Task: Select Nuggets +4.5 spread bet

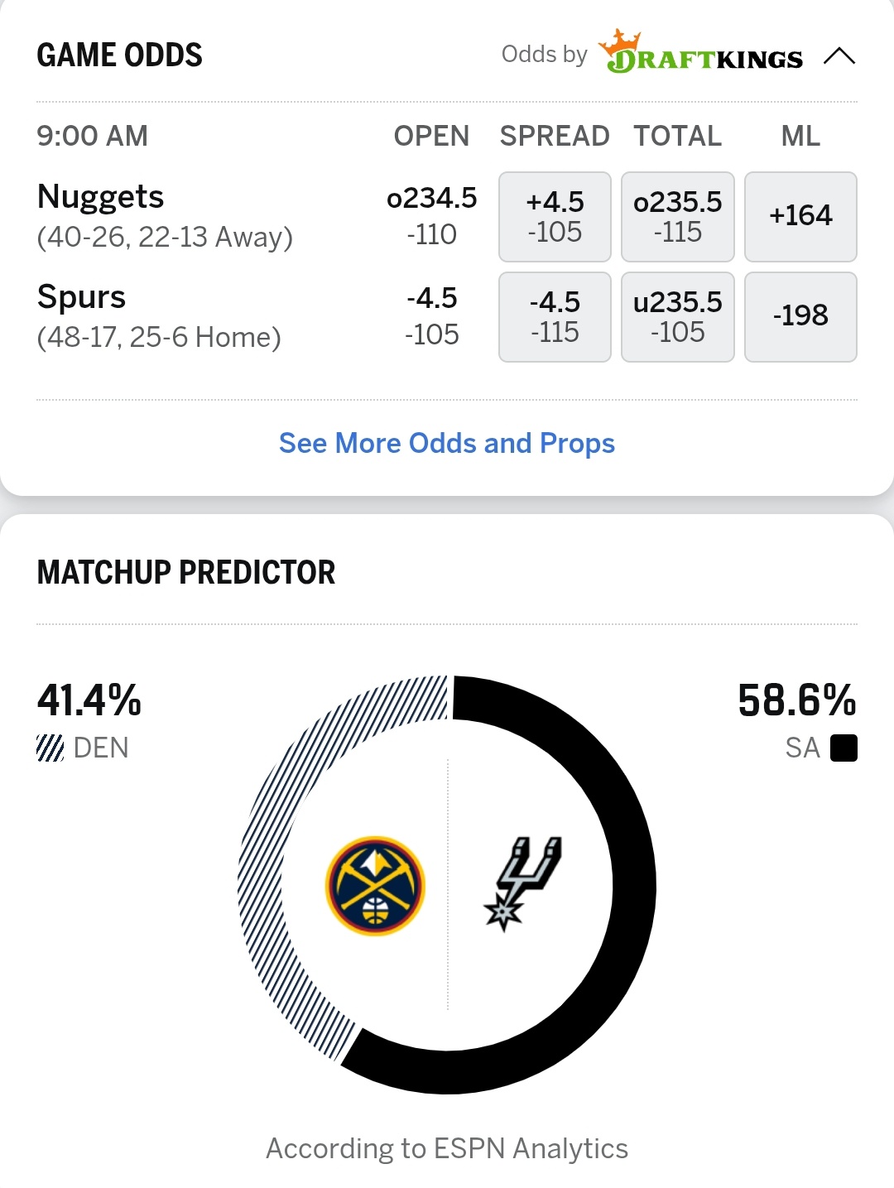Action: click(x=555, y=217)
